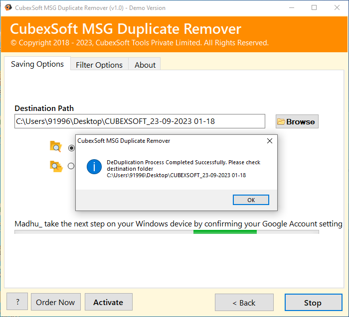Confirm the dialog with OK
The height and width of the screenshot is (317, 349).
click(x=251, y=200)
